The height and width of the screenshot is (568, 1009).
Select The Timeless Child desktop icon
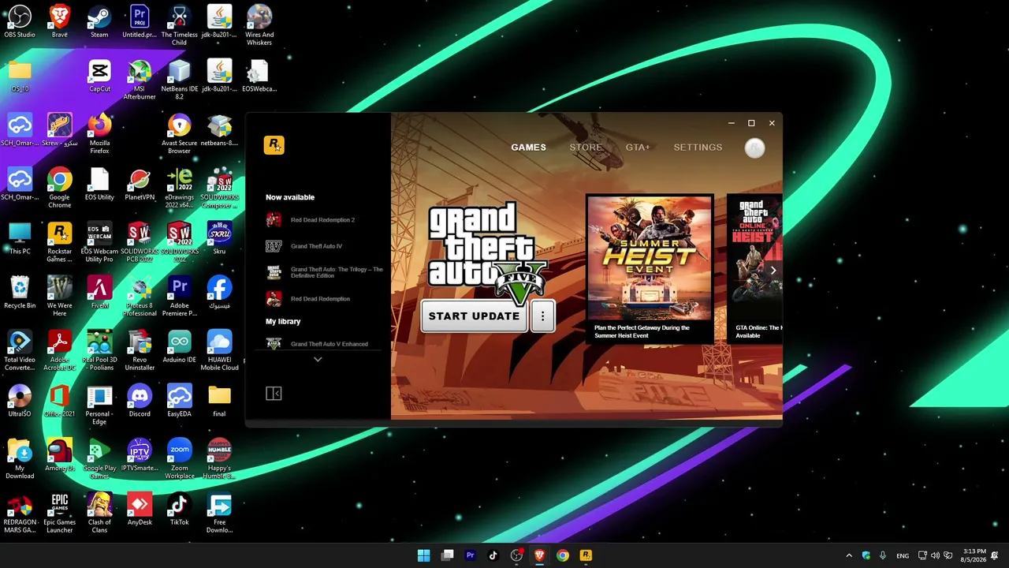coord(179,25)
